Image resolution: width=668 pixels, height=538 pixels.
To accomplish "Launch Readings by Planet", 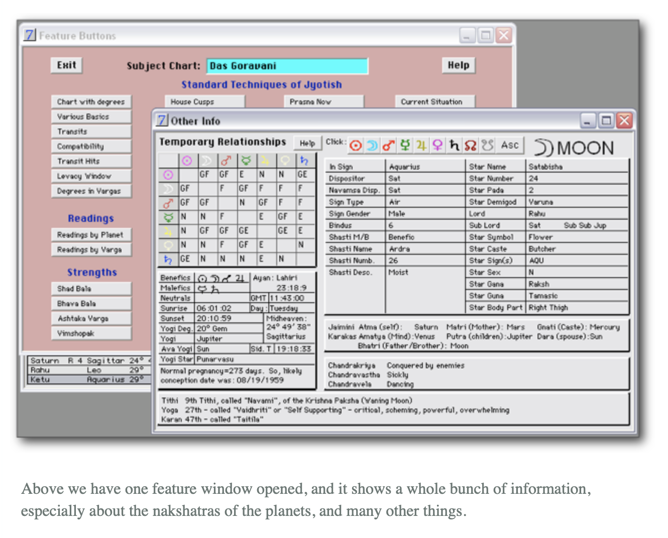I will (x=91, y=235).
